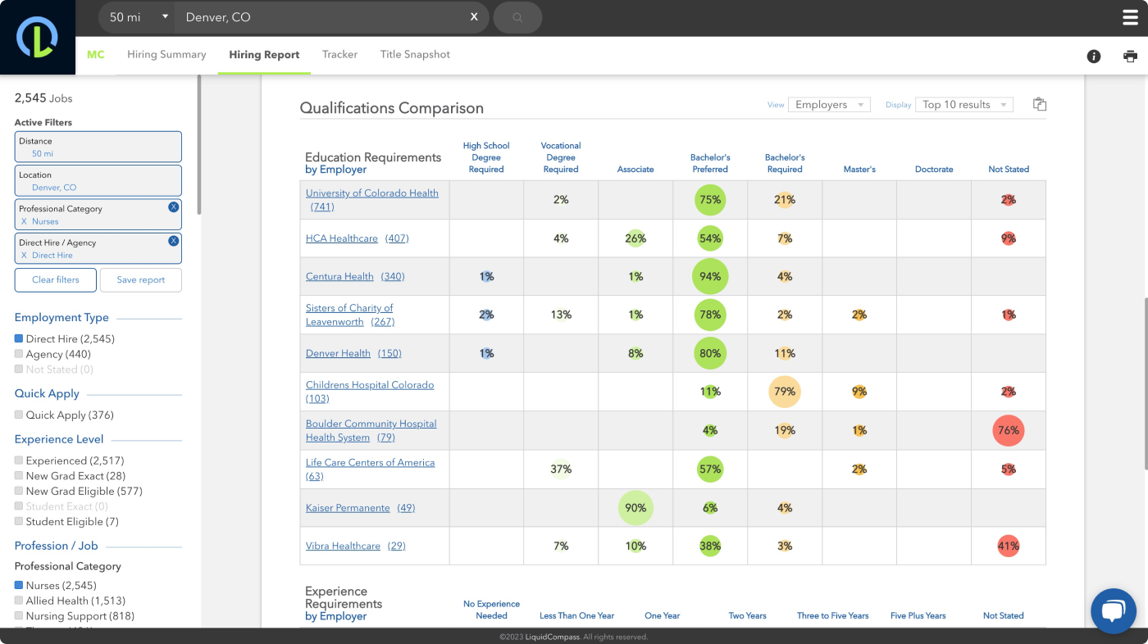The height and width of the screenshot is (644, 1148).
Task: Click the Not Stated education column header
Action: coord(1009,170)
